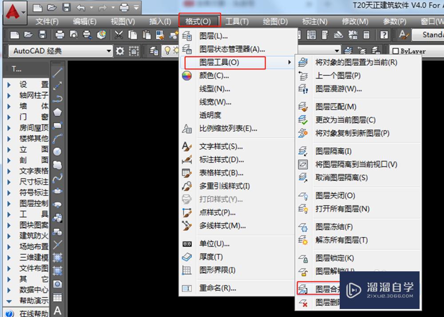Click the settings gear beside workspace selector
Screen dimensions: 444x317
pos(121,51)
